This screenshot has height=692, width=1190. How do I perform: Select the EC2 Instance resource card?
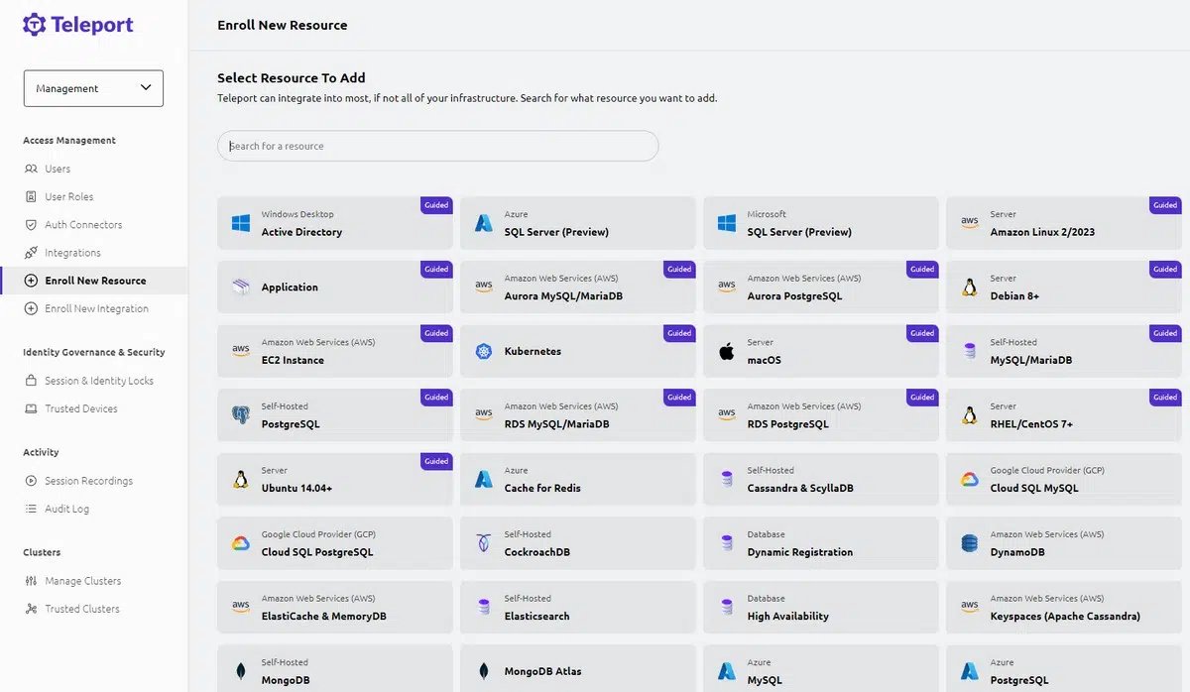pos(334,351)
